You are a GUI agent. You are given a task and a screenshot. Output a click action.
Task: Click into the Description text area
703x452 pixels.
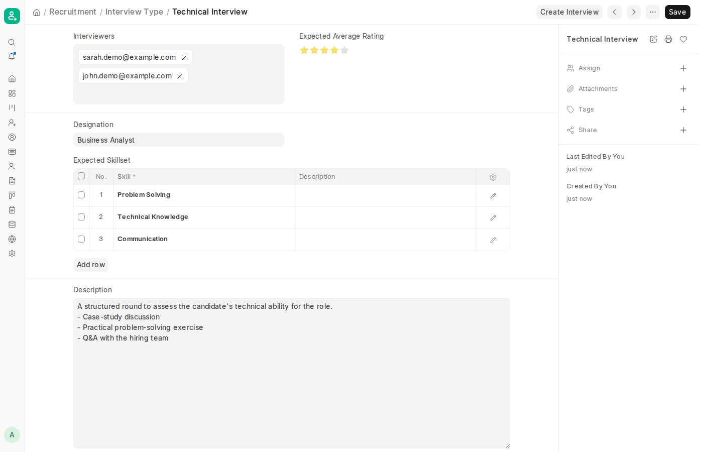pos(292,373)
